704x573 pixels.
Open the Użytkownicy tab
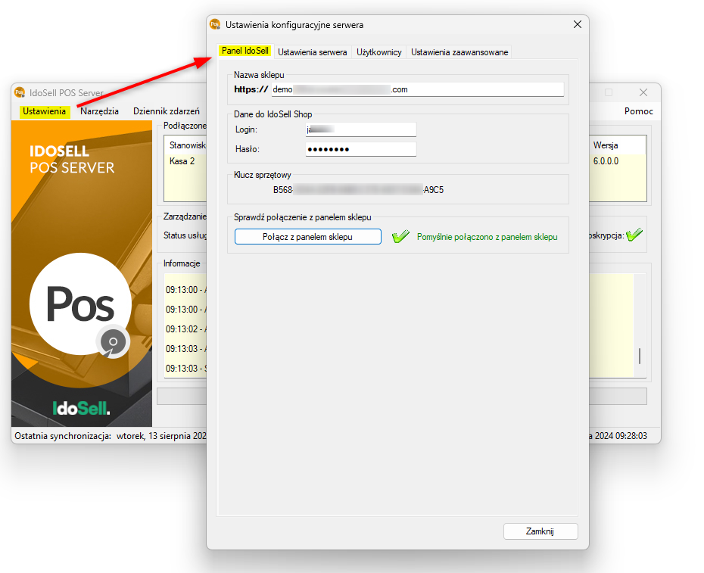point(379,52)
